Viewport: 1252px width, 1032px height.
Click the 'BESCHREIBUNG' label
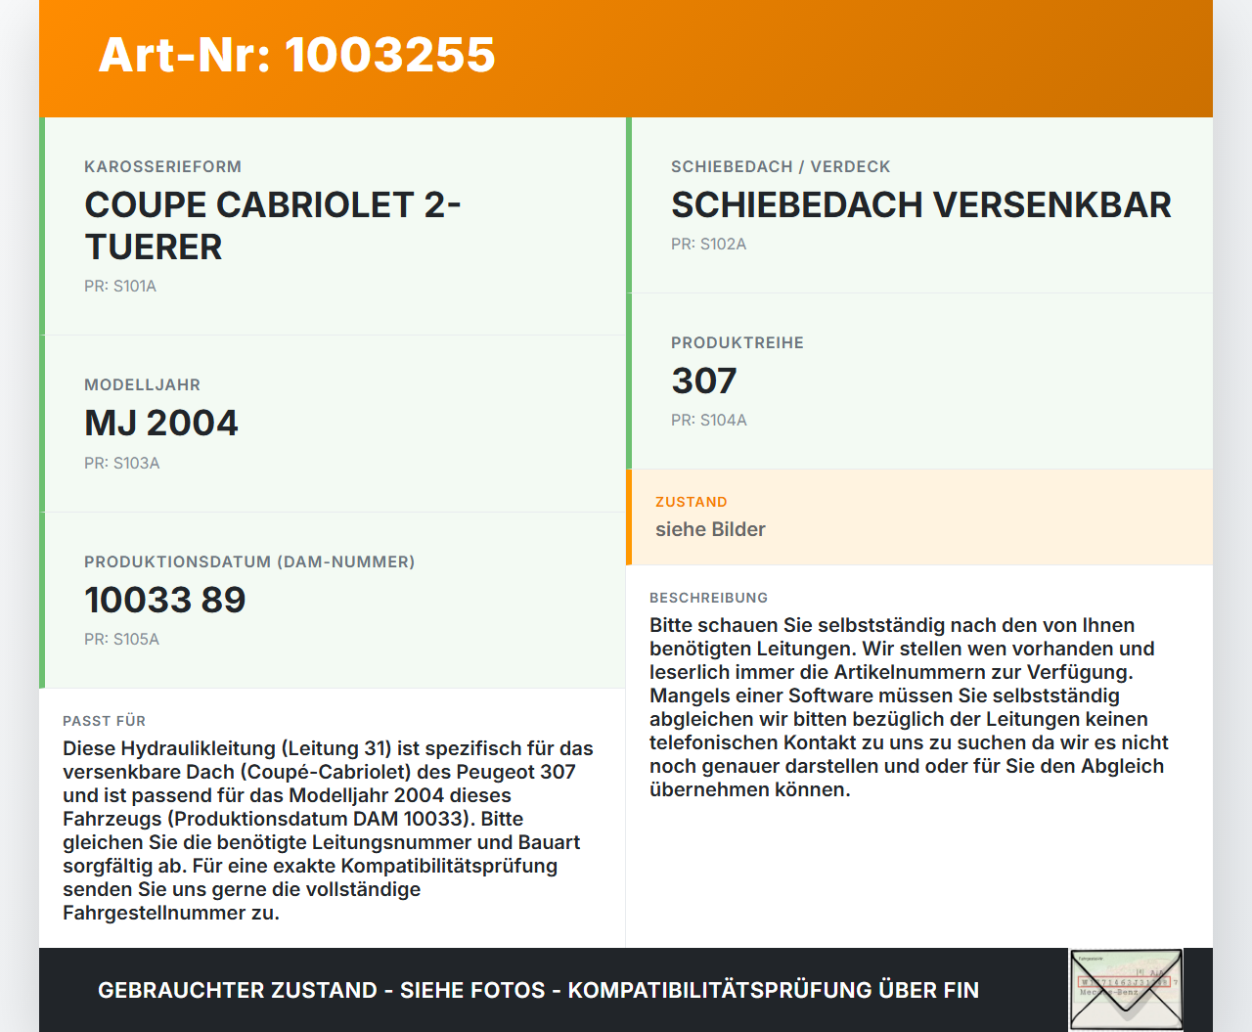pyautogui.click(x=709, y=598)
